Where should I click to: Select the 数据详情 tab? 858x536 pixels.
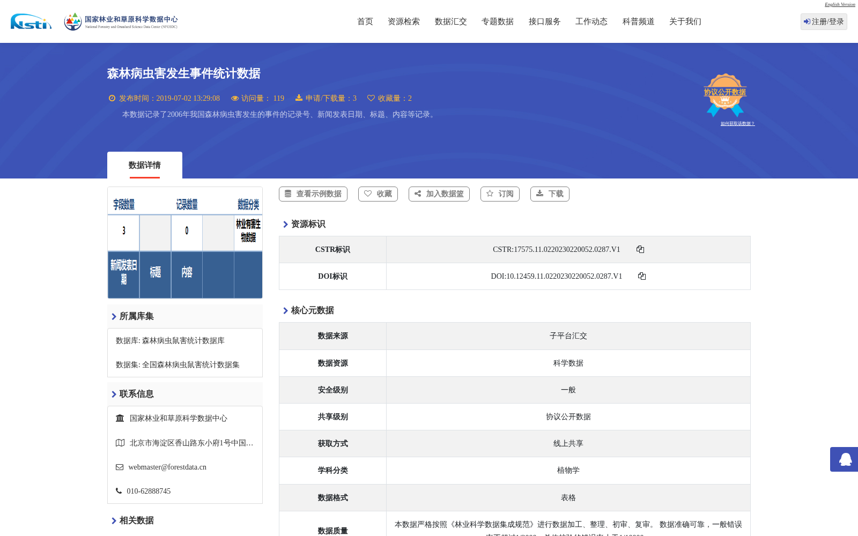(x=145, y=165)
